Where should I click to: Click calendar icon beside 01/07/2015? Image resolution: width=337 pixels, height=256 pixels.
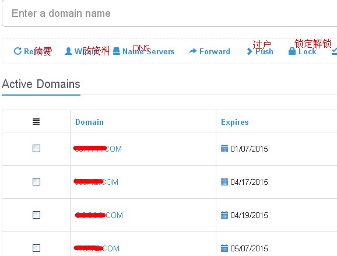224,149
